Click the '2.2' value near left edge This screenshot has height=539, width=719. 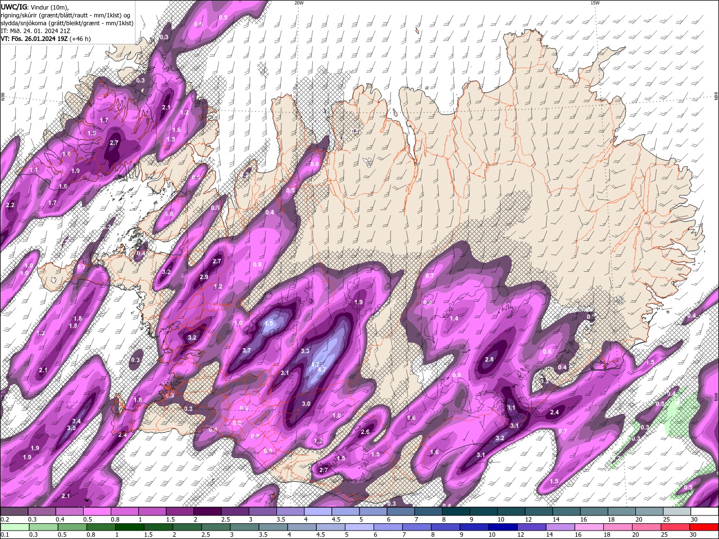point(10,205)
